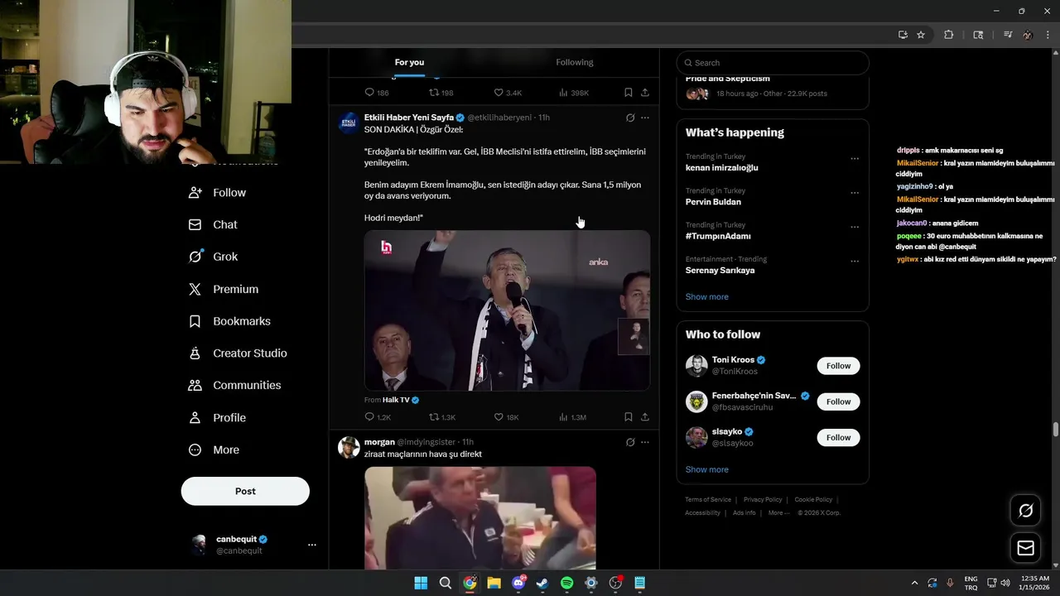Open more options on Etkili Haber post
The height and width of the screenshot is (596, 1060).
(x=645, y=118)
